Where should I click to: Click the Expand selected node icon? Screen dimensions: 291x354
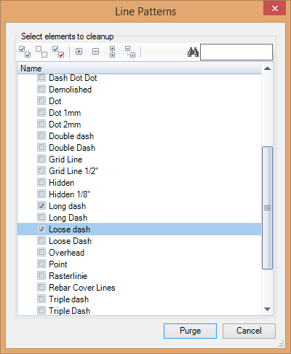tap(79, 52)
